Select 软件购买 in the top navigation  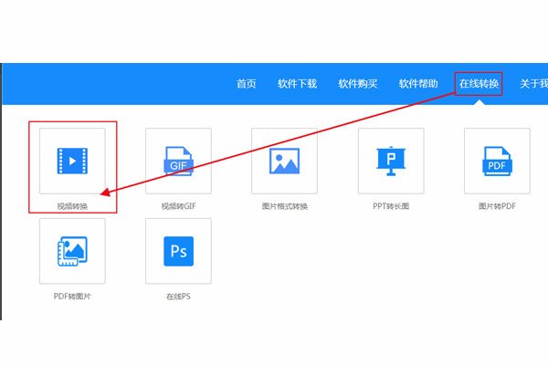pyautogui.click(x=357, y=84)
